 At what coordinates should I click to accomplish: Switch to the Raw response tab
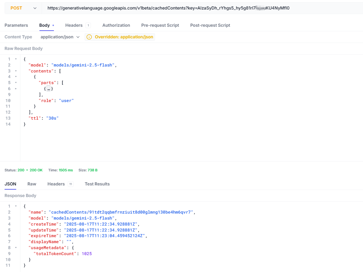(x=32, y=184)
